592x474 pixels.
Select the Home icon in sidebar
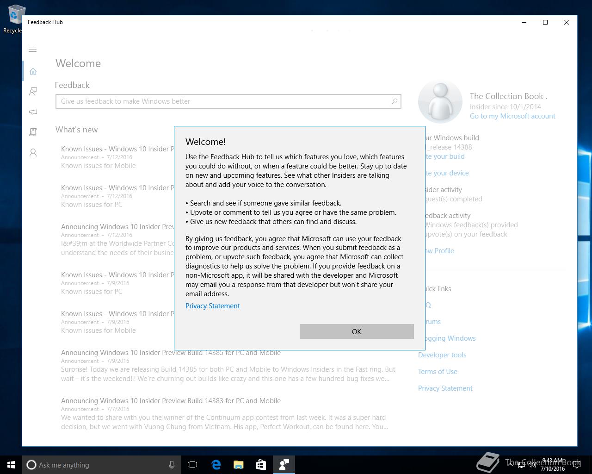click(33, 71)
